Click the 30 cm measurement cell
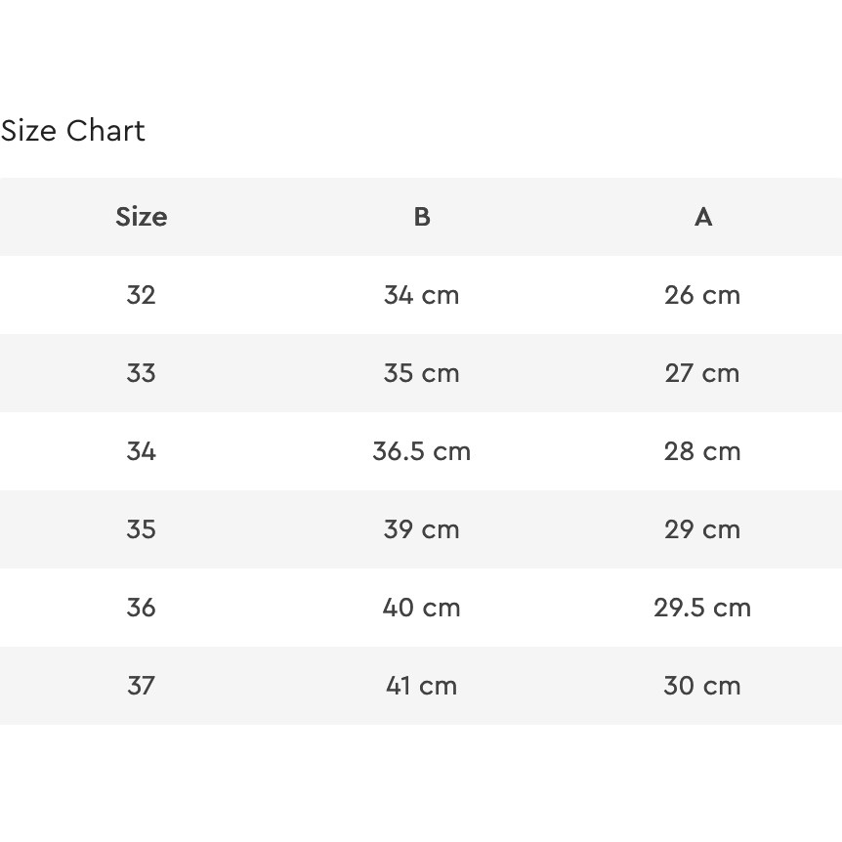Image resolution: width=842 pixels, height=842 pixels. [702, 686]
